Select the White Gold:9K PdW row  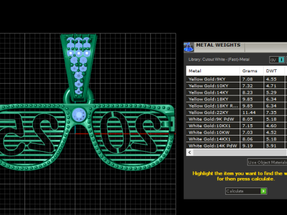pyautogui.click(x=236, y=119)
